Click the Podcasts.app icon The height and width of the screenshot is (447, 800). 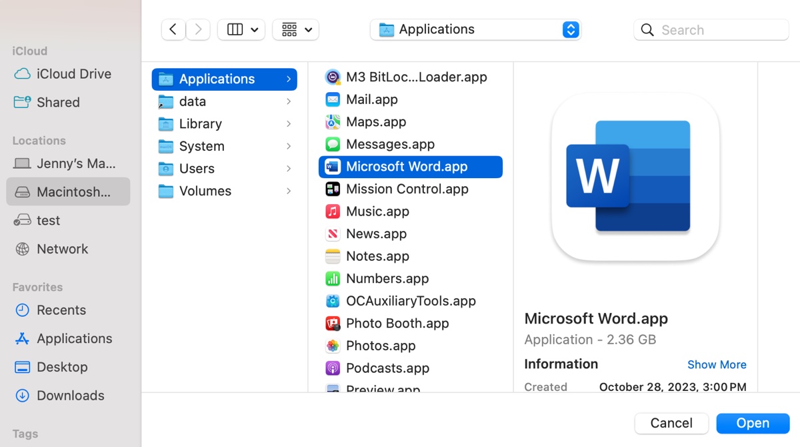pyautogui.click(x=332, y=368)
